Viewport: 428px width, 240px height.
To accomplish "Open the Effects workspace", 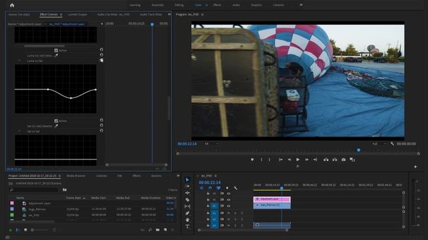I will click(x=217, y=5).
